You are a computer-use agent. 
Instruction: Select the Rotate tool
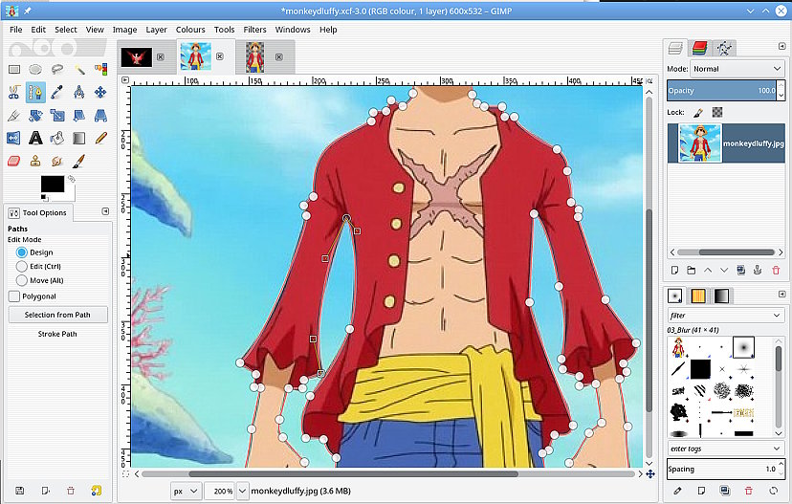(x=35, y=116)
